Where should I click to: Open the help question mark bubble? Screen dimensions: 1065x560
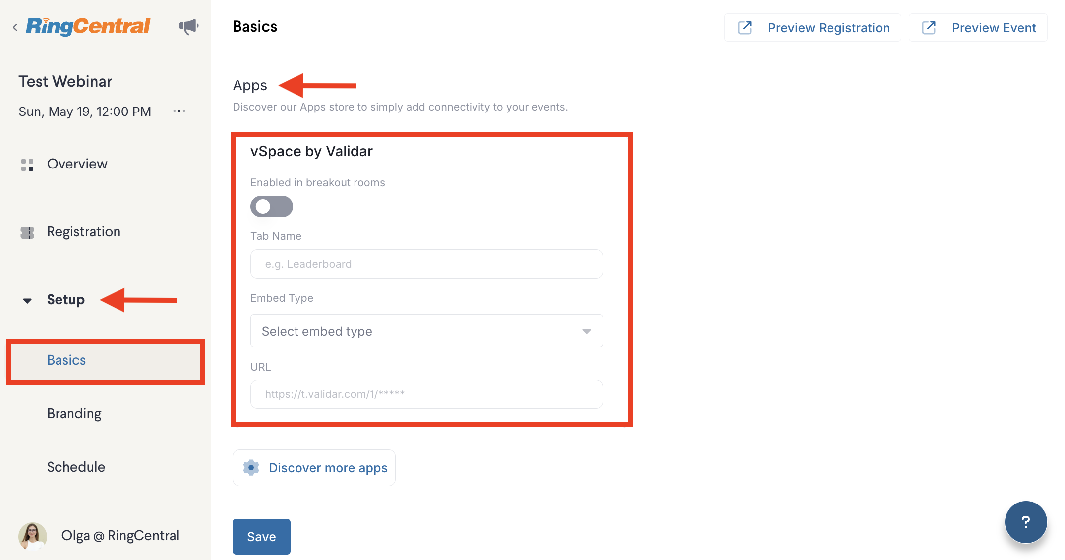point(1026,522)
